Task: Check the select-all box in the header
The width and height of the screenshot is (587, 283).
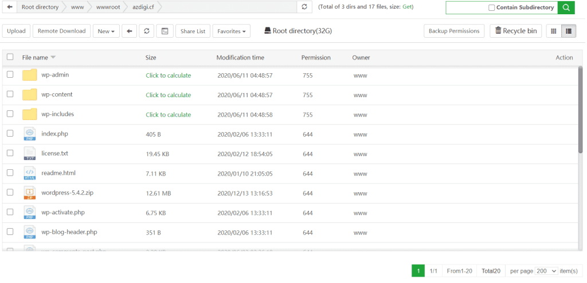Action: 10,57
